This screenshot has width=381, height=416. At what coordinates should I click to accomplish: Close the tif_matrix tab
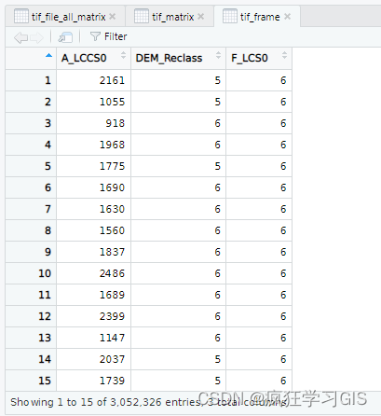201,17
